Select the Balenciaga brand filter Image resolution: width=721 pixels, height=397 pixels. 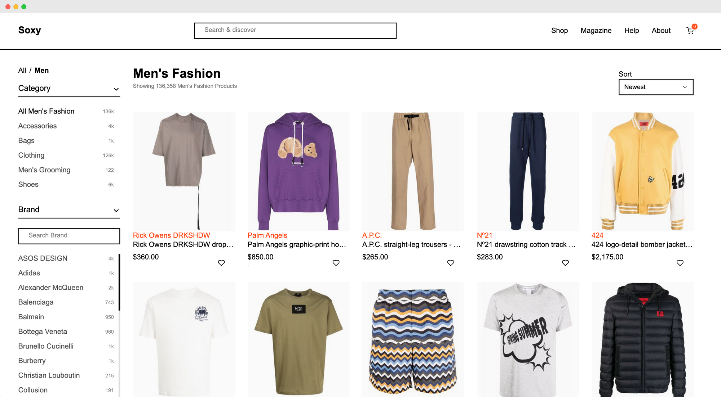pos(36,302)
